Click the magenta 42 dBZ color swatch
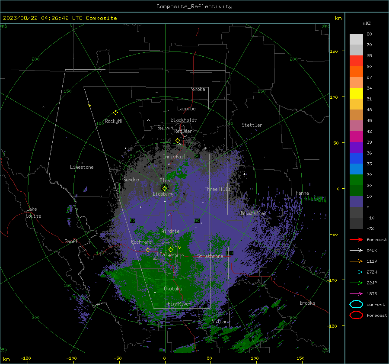 [x=356, y=136]
